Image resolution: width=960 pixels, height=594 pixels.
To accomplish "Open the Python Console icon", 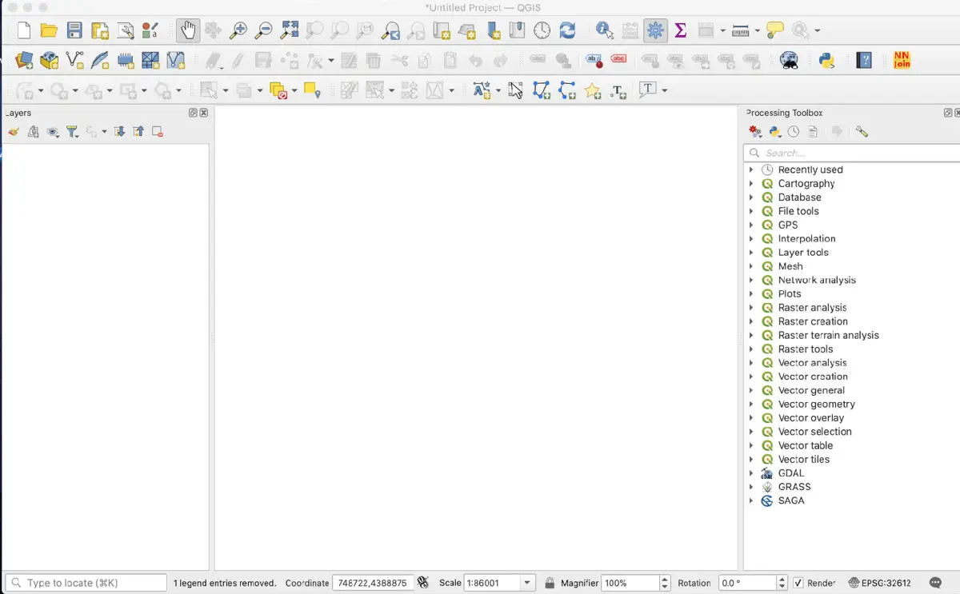I will [x=826, y=60].
